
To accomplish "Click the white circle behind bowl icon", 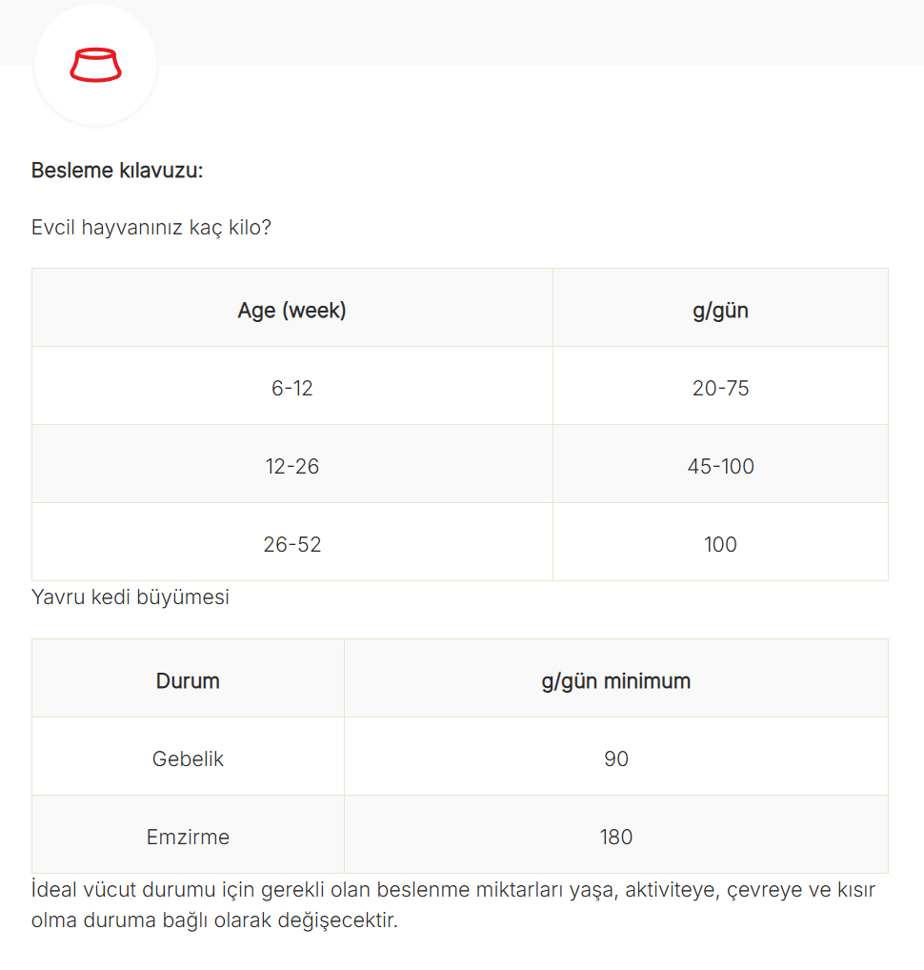I will click(95, 65).
